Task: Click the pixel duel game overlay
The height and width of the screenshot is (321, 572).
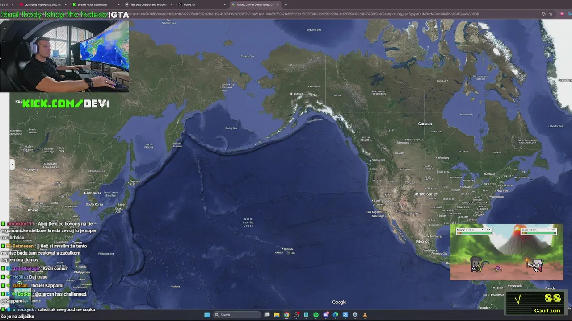Action: click(506, 252)
